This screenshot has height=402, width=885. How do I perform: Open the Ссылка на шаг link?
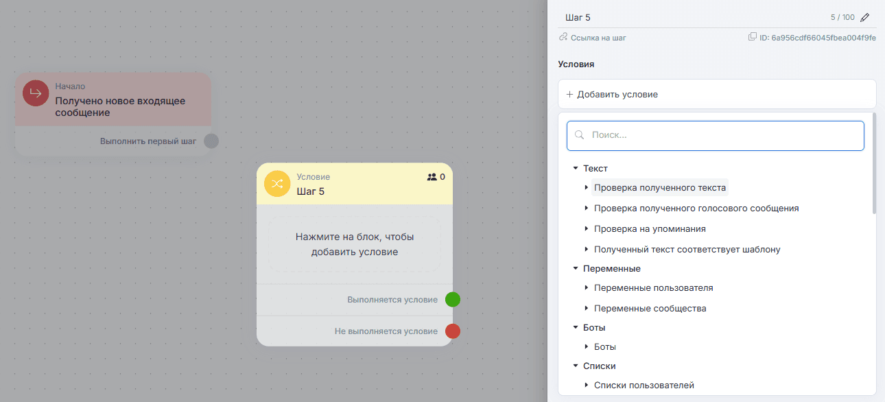(x=598, y=38)
